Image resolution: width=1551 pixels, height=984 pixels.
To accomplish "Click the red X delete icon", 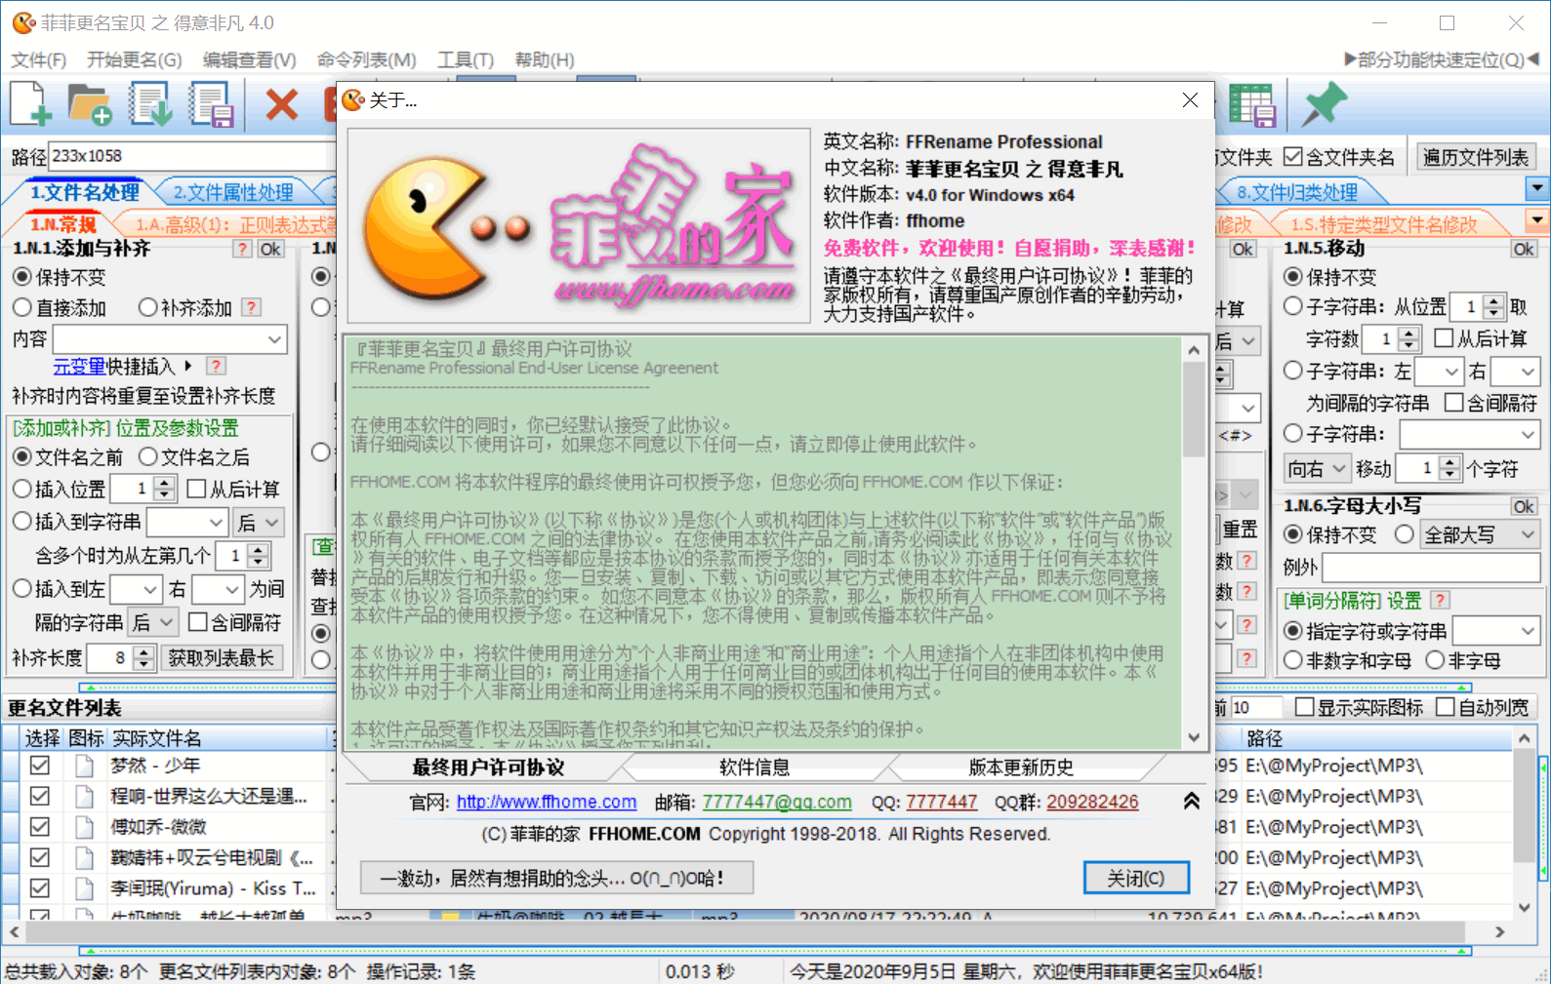I will [282, 103].
